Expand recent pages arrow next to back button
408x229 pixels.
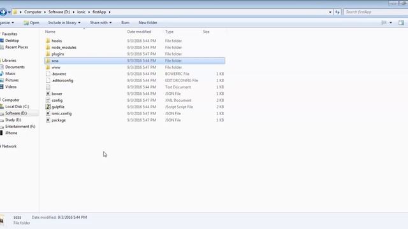(x=9, y=12)
